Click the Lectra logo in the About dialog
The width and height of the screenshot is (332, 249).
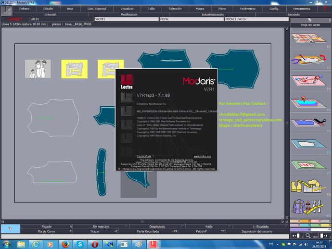tap(127, 82)
